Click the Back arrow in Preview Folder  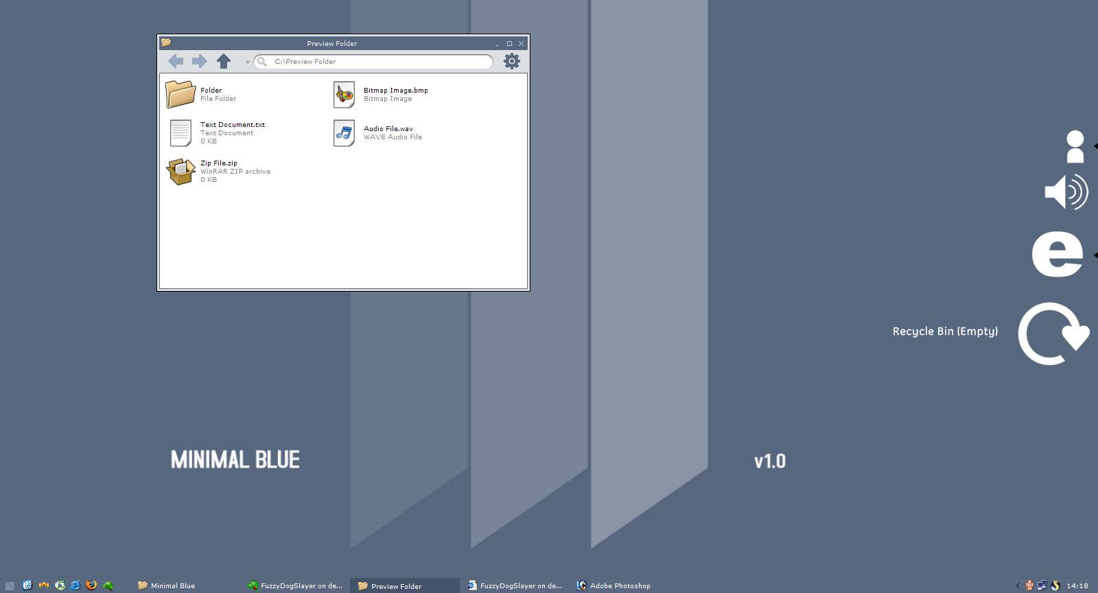pyautogui.click(x=176, y=61)
